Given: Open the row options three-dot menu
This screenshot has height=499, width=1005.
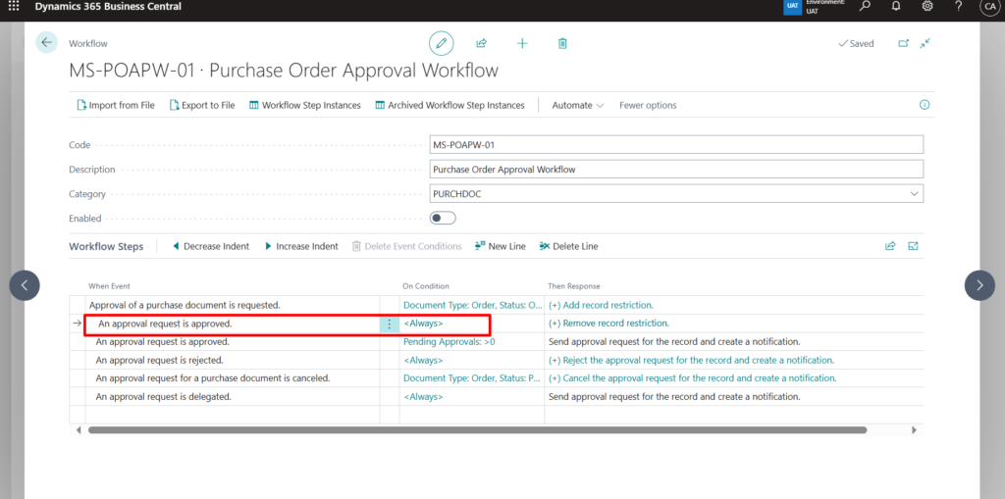Looking at the screenshot, I should click(x=389, y=324).
